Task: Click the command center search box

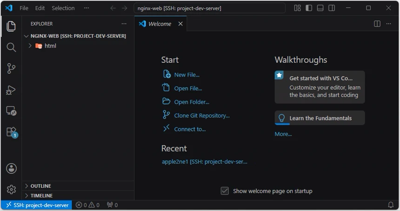Action: point(209,8)
